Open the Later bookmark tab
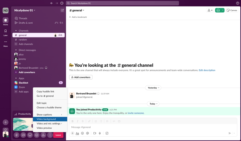This screenshot has width=241, height=141. pyautogui.click(x=5, y=33)
